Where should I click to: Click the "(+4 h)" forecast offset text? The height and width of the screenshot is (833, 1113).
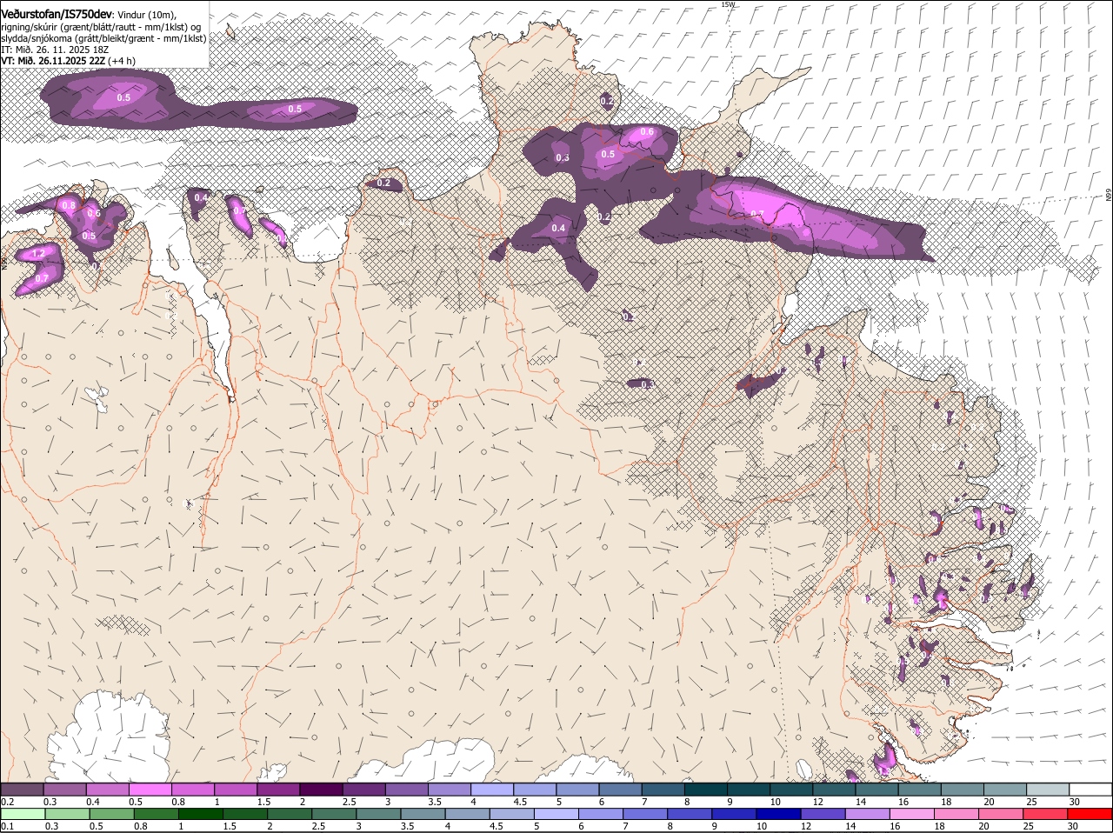[x=123, y=61]
